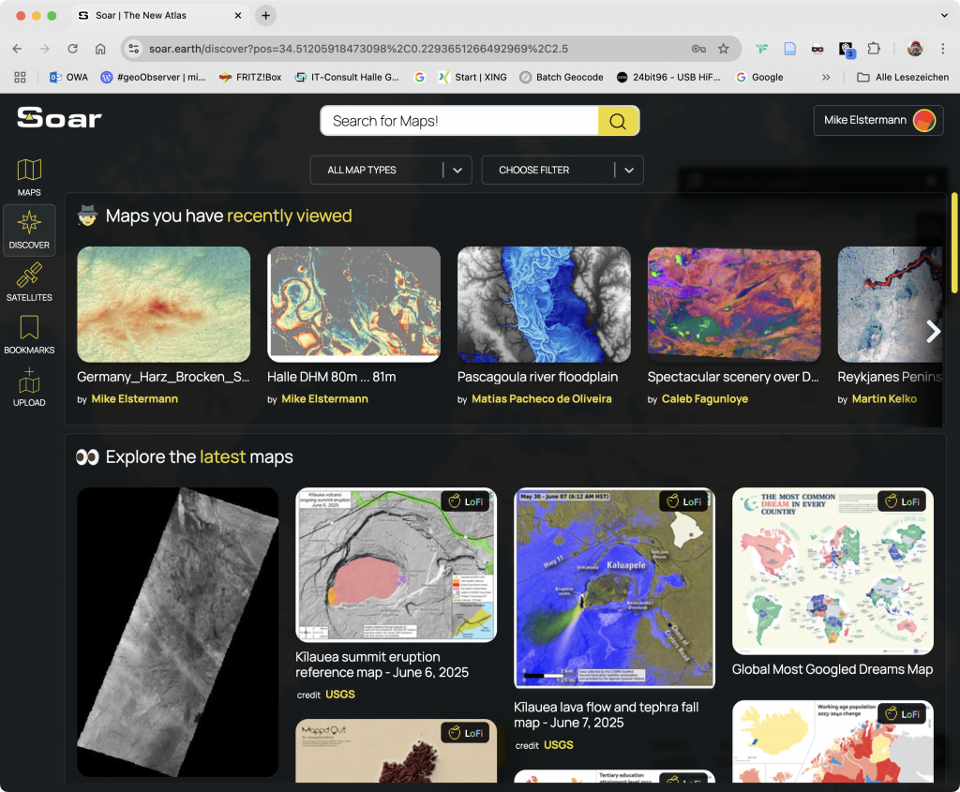Screen dimensions: 960x792
Task: Open Start | XING bookmark
Action: [x=472, y=77]
